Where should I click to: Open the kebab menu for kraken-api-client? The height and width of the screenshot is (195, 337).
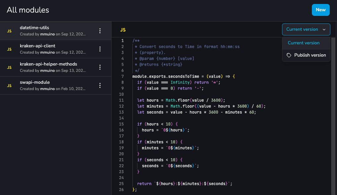click(x=100, y=49)
